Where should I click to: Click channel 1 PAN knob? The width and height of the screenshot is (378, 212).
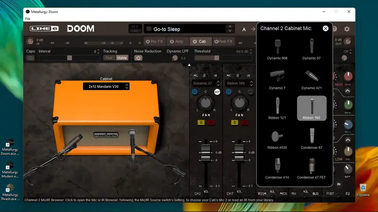point(206,103)
